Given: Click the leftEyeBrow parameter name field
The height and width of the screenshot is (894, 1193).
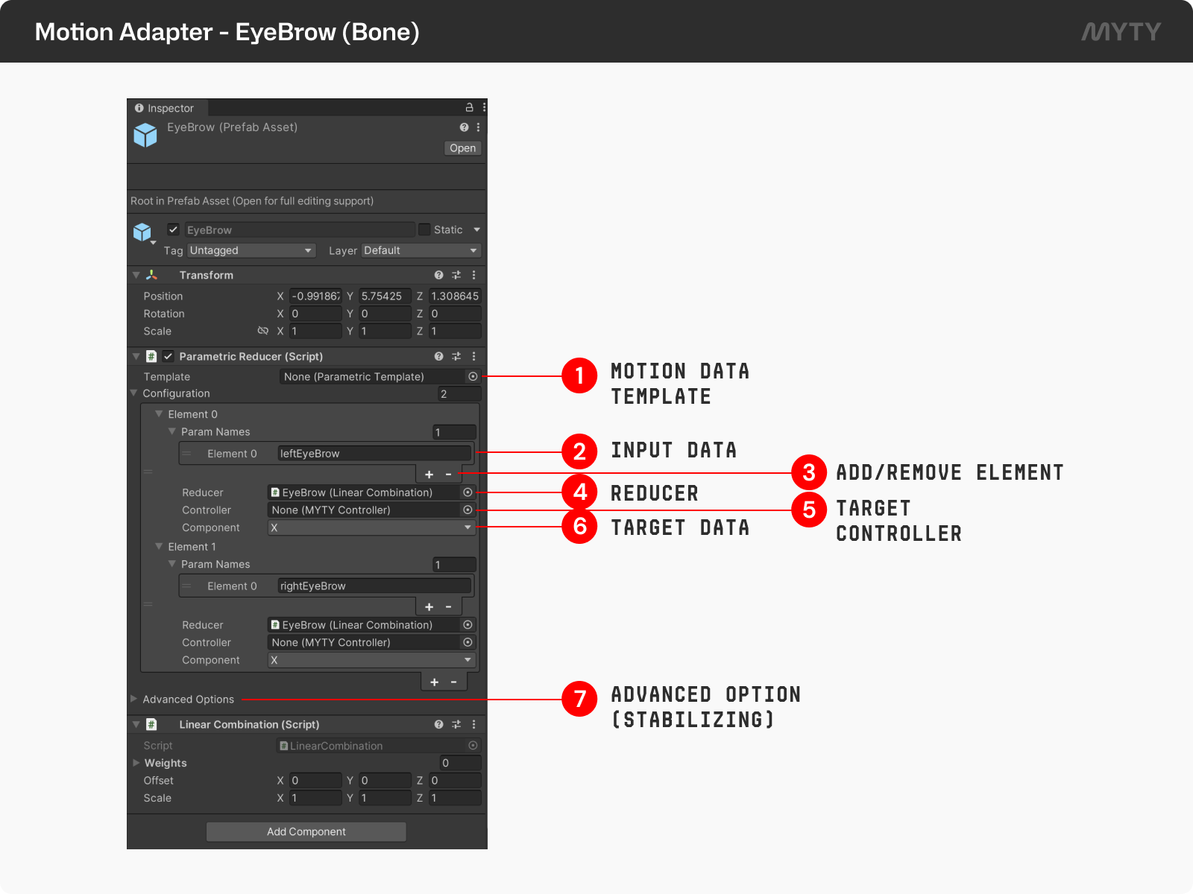Looking at the screenshot, I should point(374,453).
